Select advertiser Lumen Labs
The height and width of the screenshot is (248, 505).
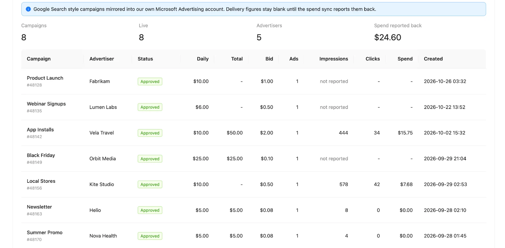[103, 107]
